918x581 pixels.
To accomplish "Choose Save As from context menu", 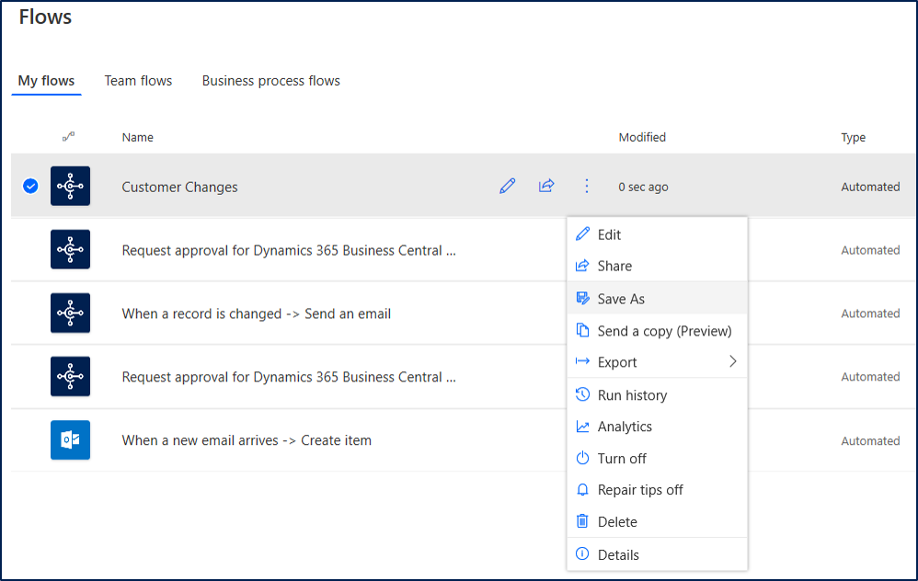I will coord(621,299).
